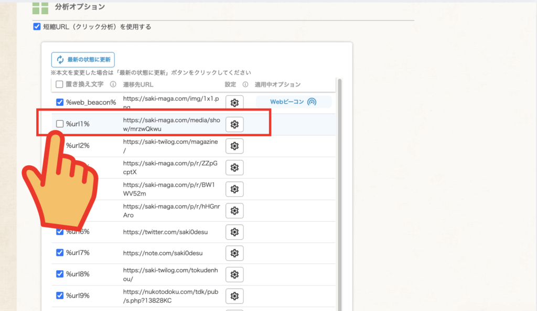The image size is (537, 311).
Task: Click info icon beside 設定 header
Action: pos(245,84)
